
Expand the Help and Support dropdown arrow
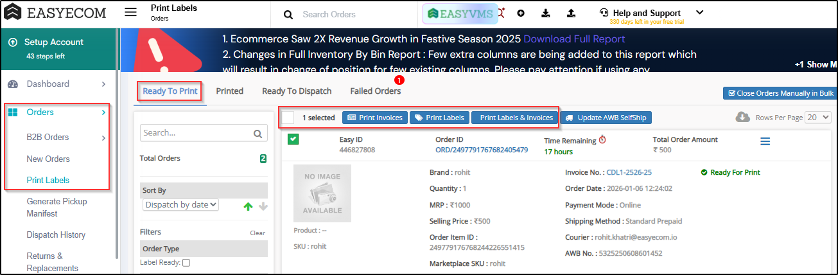700,12
